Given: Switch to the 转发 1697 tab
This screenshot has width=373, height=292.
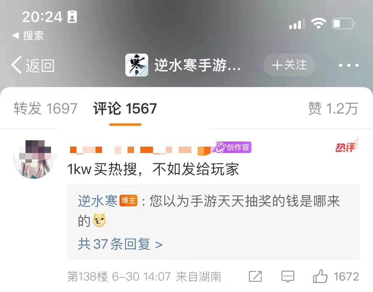Looking at the screenshot, I should point(45,108).
